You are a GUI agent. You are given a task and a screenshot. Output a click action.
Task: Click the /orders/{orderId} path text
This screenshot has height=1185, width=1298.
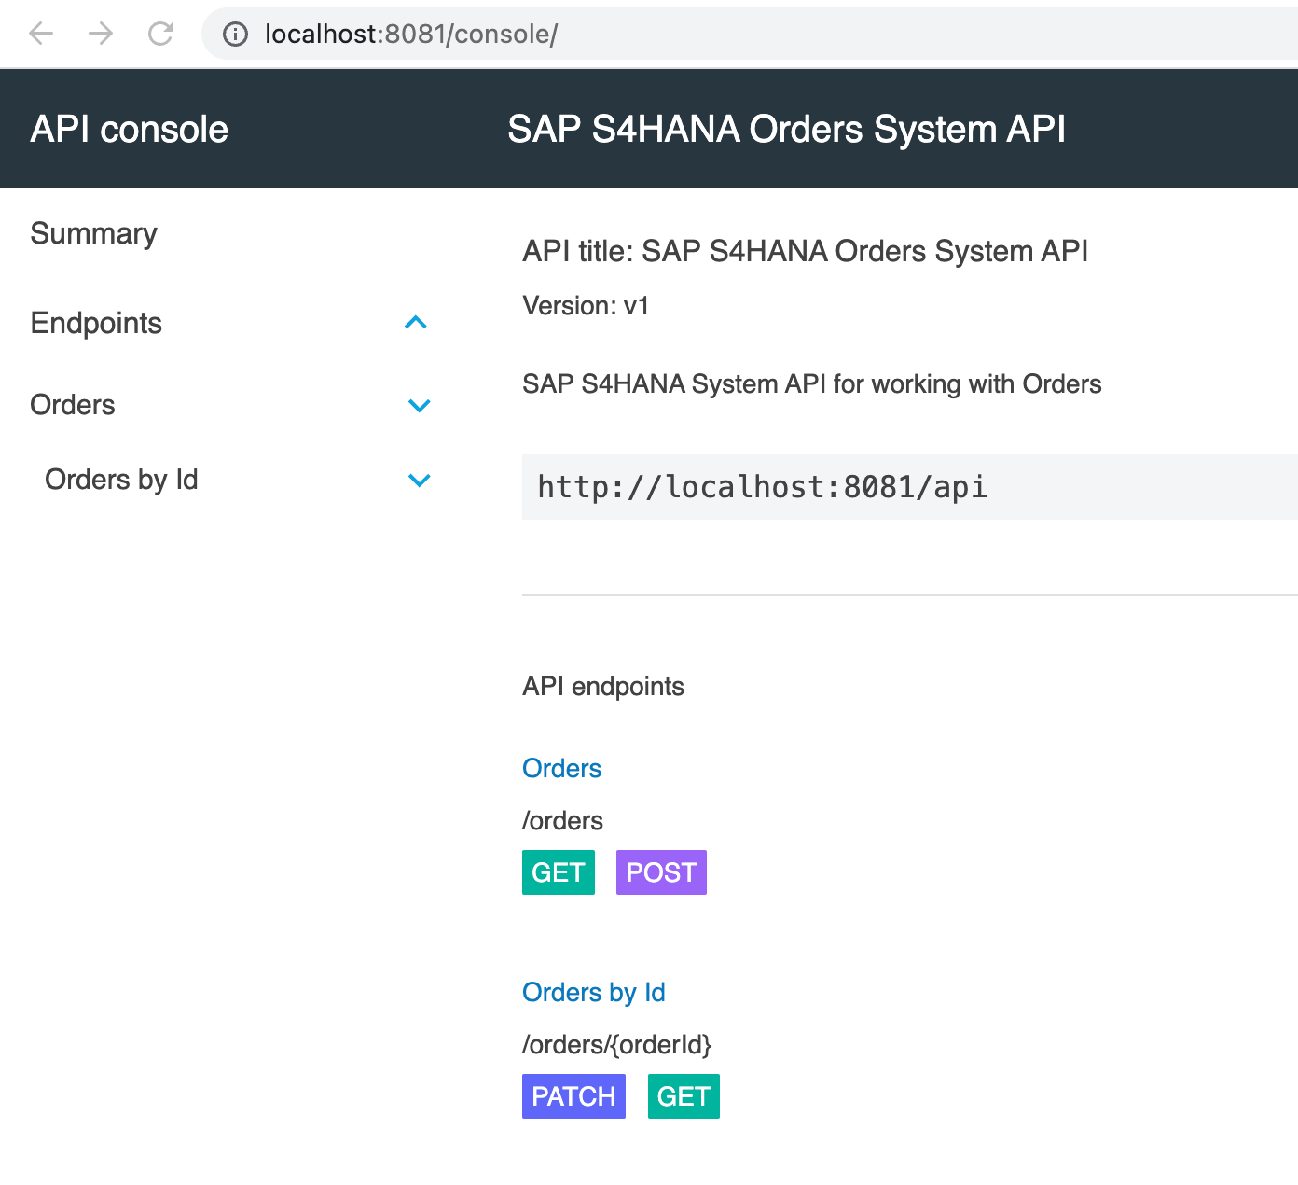(x=616, y=1045)
